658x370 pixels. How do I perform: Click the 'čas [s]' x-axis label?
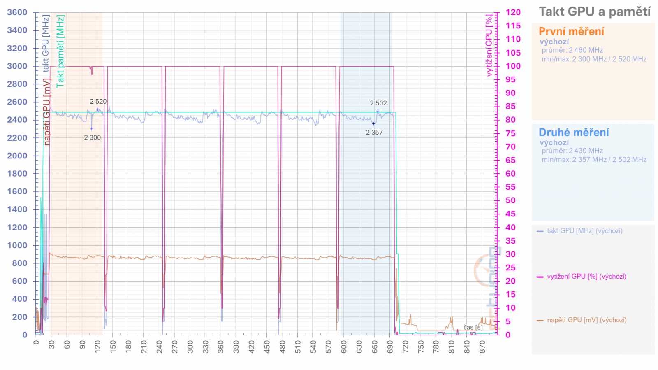point(473,328)
